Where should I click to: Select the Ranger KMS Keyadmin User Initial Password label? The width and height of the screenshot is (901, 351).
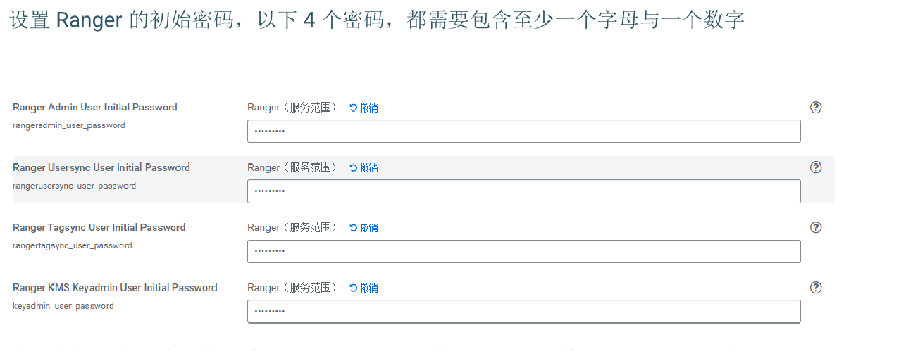coord(115,288)
